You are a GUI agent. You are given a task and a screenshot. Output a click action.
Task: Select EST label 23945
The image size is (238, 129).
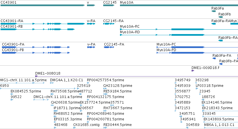coord(205,91)
